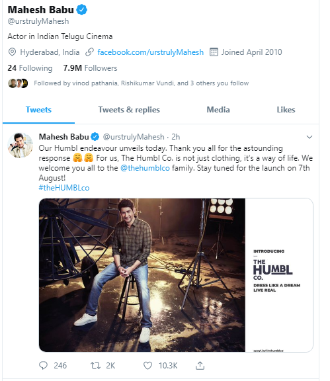Select the Tweets tab

point(38,110)
